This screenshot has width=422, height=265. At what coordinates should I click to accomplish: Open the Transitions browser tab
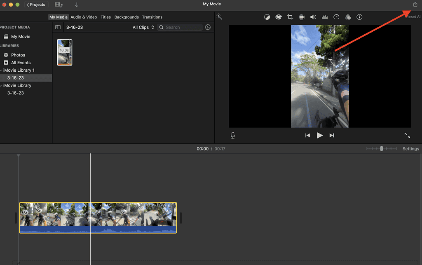tap(152, 17)
